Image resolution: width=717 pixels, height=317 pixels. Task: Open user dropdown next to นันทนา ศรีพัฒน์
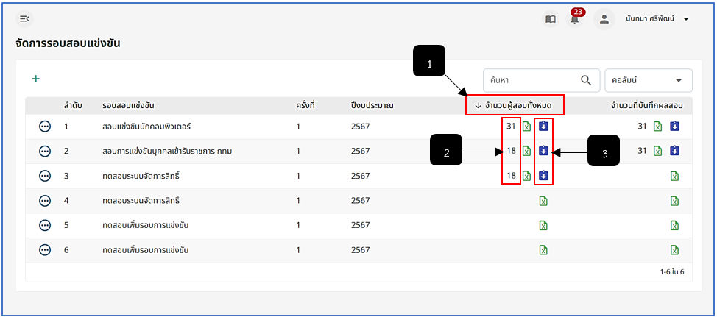686,19
